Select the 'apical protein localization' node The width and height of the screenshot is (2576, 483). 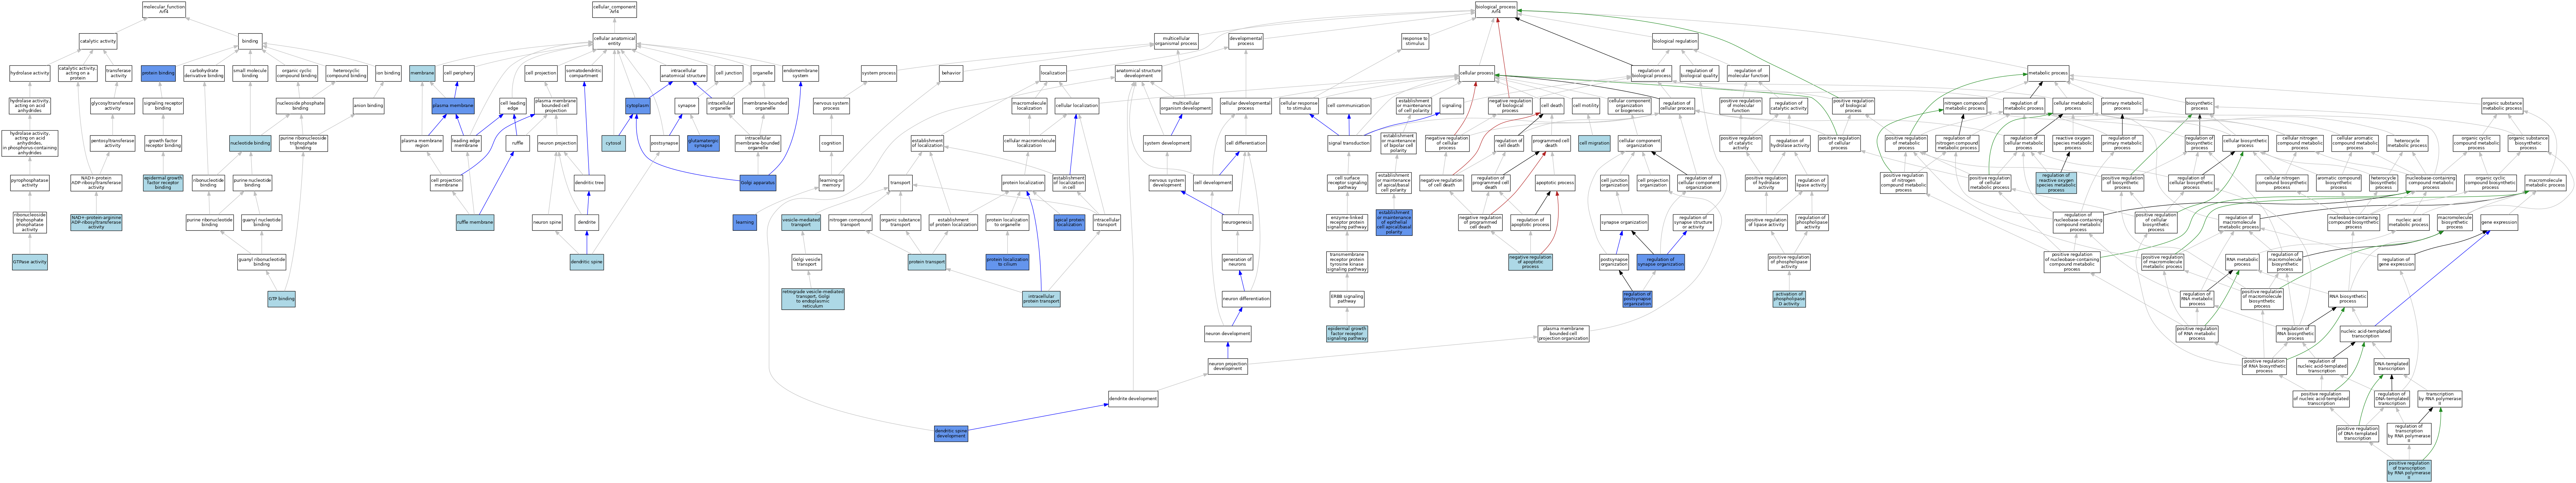point(1069,222)
